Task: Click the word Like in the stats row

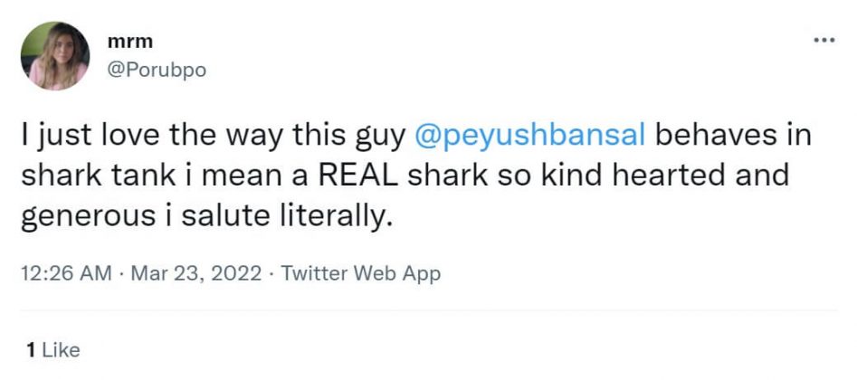Action: coord(62,349)
